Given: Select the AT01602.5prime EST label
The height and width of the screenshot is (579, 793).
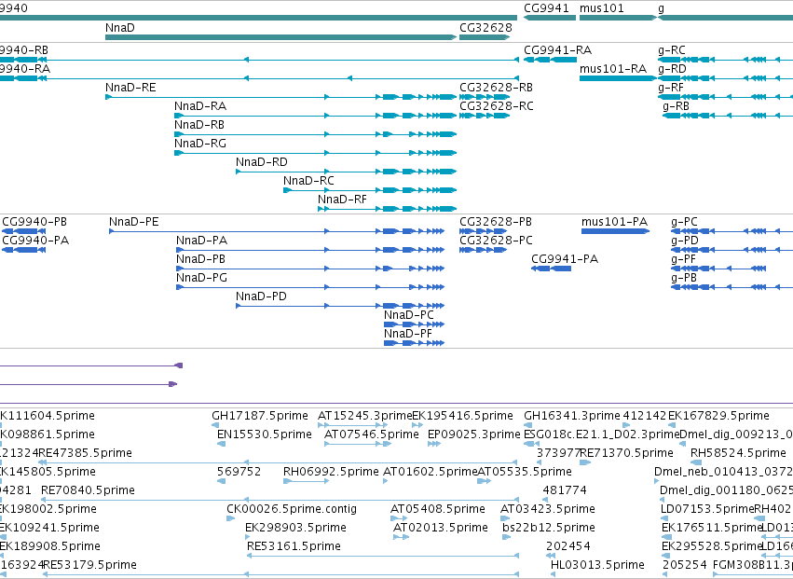Looking at the screenshot, I should (x=431, y=472).
